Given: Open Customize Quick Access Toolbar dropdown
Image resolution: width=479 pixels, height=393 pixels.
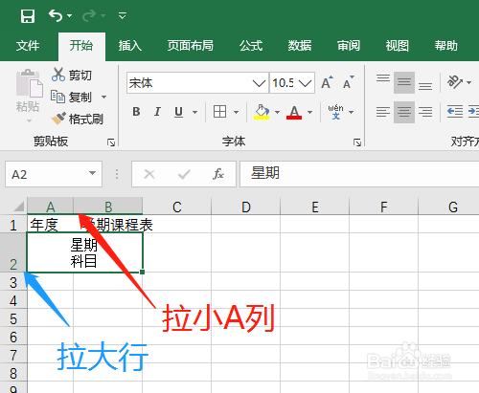Looking at the screenshot, I should pos(123,15).
